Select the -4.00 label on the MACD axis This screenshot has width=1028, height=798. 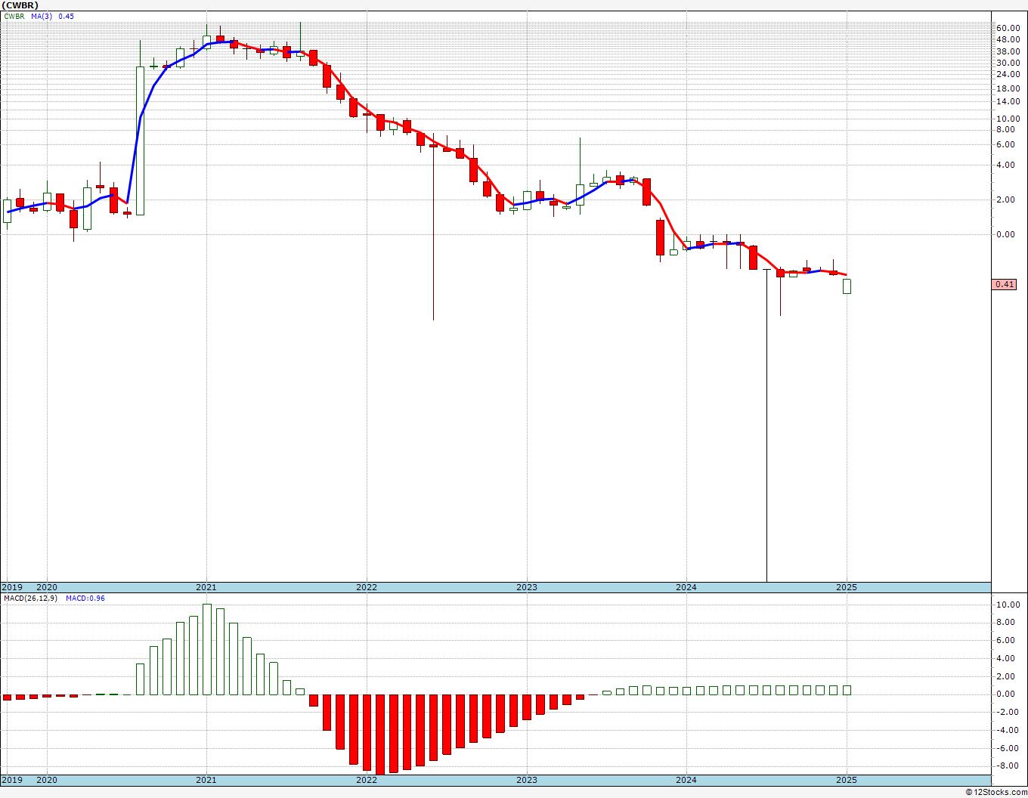(x=1009, y=731)
